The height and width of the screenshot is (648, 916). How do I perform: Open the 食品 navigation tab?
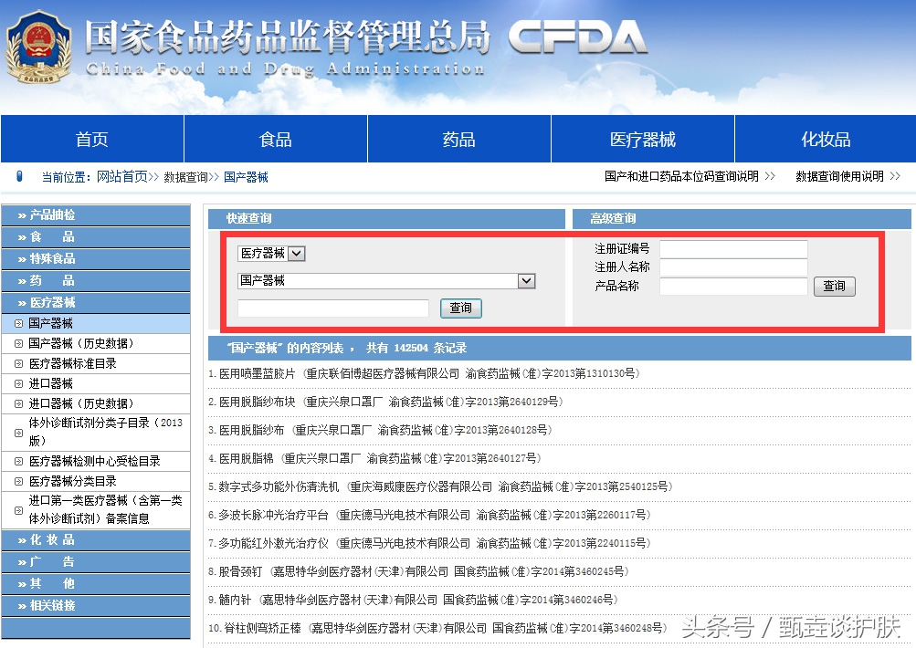pos(276,139)
